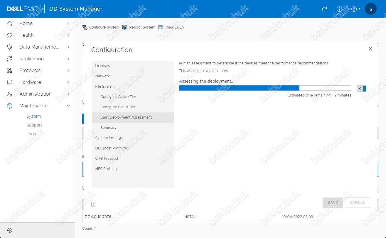Select the Support item under Maintenance
The height and width of the screenshot is (238, 386).
(x=34, y=125)
